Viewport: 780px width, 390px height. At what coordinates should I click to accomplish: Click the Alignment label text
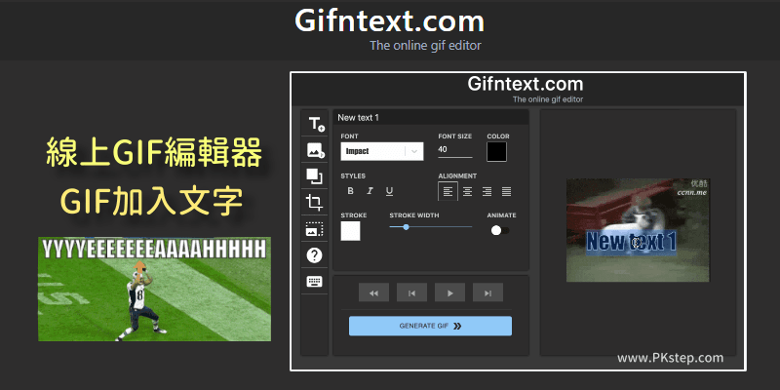click(x=457, y=176)
